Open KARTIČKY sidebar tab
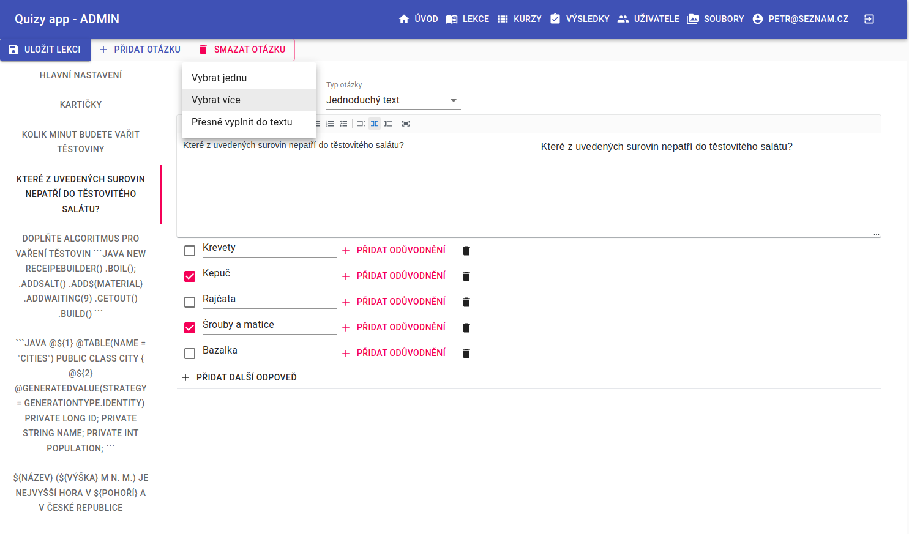The width and height of the screenshot is (909, 534). [x=81, y=105]
